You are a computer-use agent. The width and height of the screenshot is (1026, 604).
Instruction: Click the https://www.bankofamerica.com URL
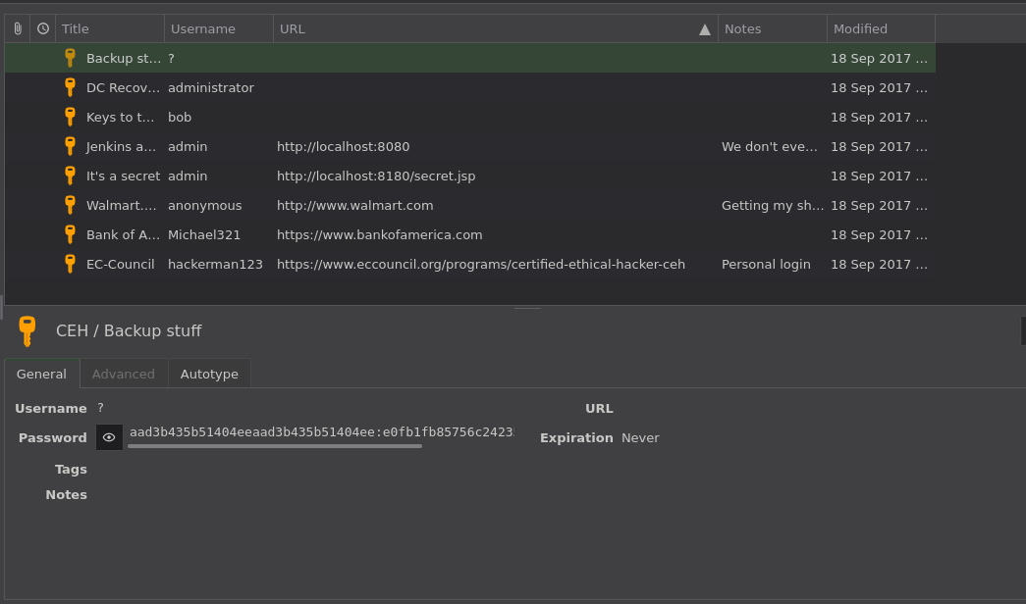tap(380, 234)
